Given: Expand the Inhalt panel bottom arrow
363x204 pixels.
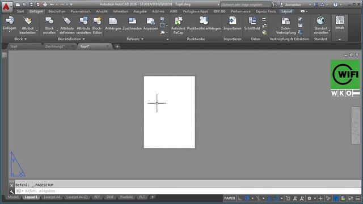Looking at the screenshot, I should coord(340,39).
